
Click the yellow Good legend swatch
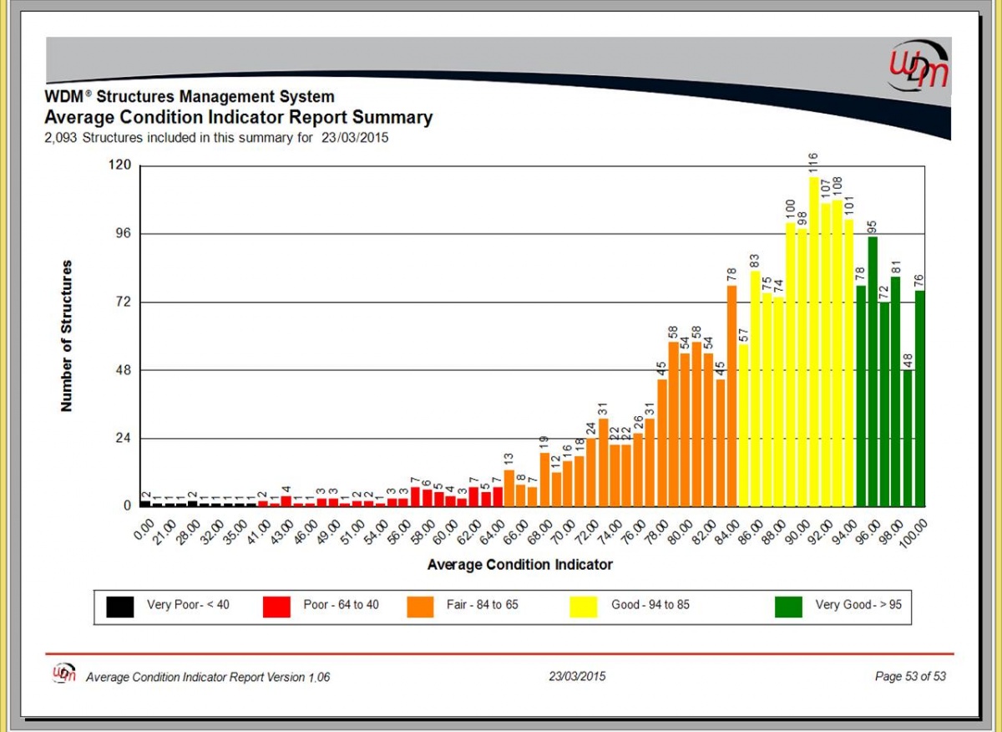(582, 606)
